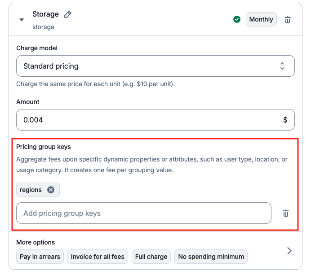Viewport: 311px width, 275px height.
Task: Focus the Add pricing group keys field
Action: coord(144,213)
